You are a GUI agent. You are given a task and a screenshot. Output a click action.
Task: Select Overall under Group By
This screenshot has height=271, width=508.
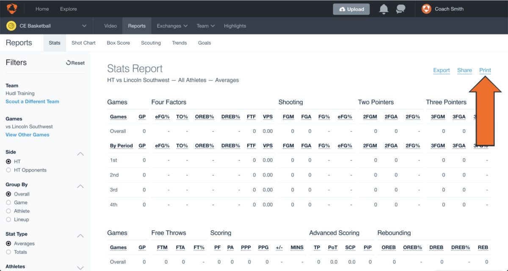coord(8,194)
